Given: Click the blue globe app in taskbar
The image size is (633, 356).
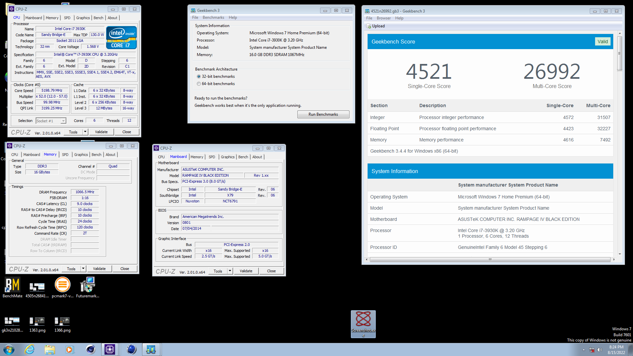Looking at the screenshot, I should 131,349.
